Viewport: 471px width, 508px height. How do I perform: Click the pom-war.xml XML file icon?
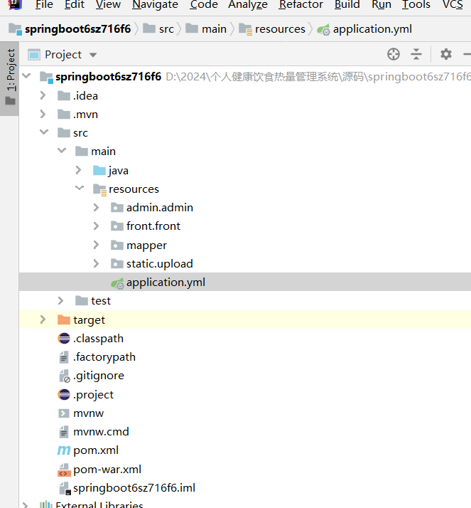pyautogui.click(x=63, y=470)
